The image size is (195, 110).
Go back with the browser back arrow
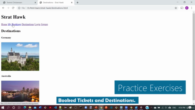(x=3, y=8)
